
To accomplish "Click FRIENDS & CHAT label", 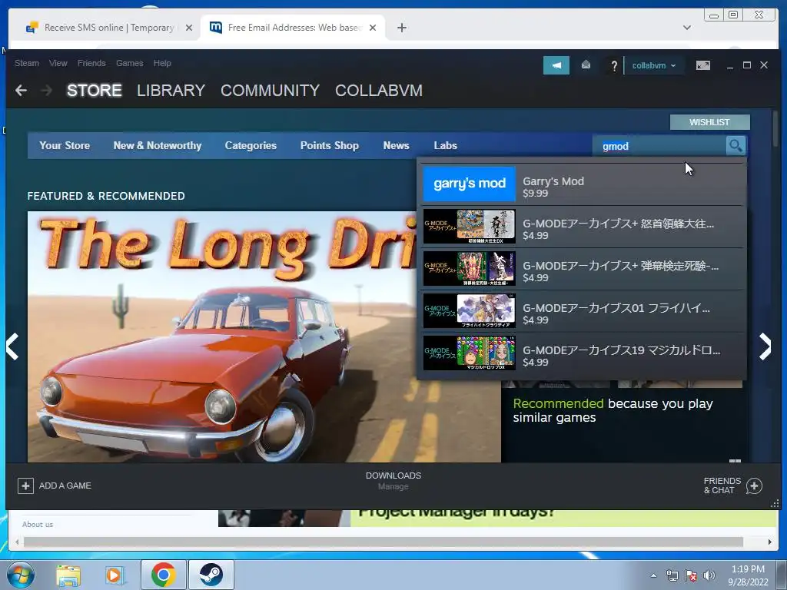I will [722, 486].
